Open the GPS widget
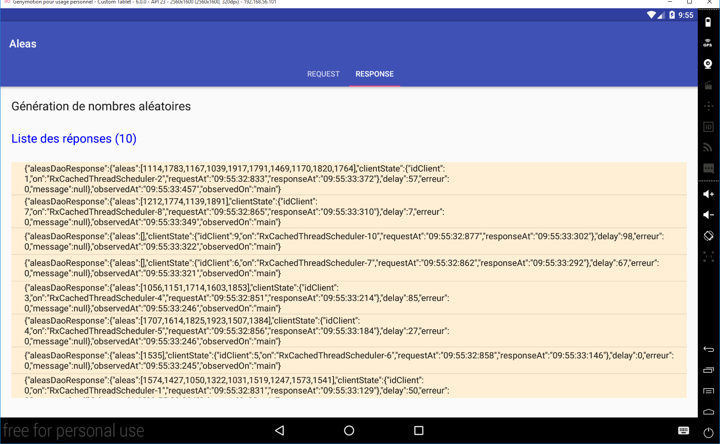This screenshot has height=444, width=720. (708, 43)
